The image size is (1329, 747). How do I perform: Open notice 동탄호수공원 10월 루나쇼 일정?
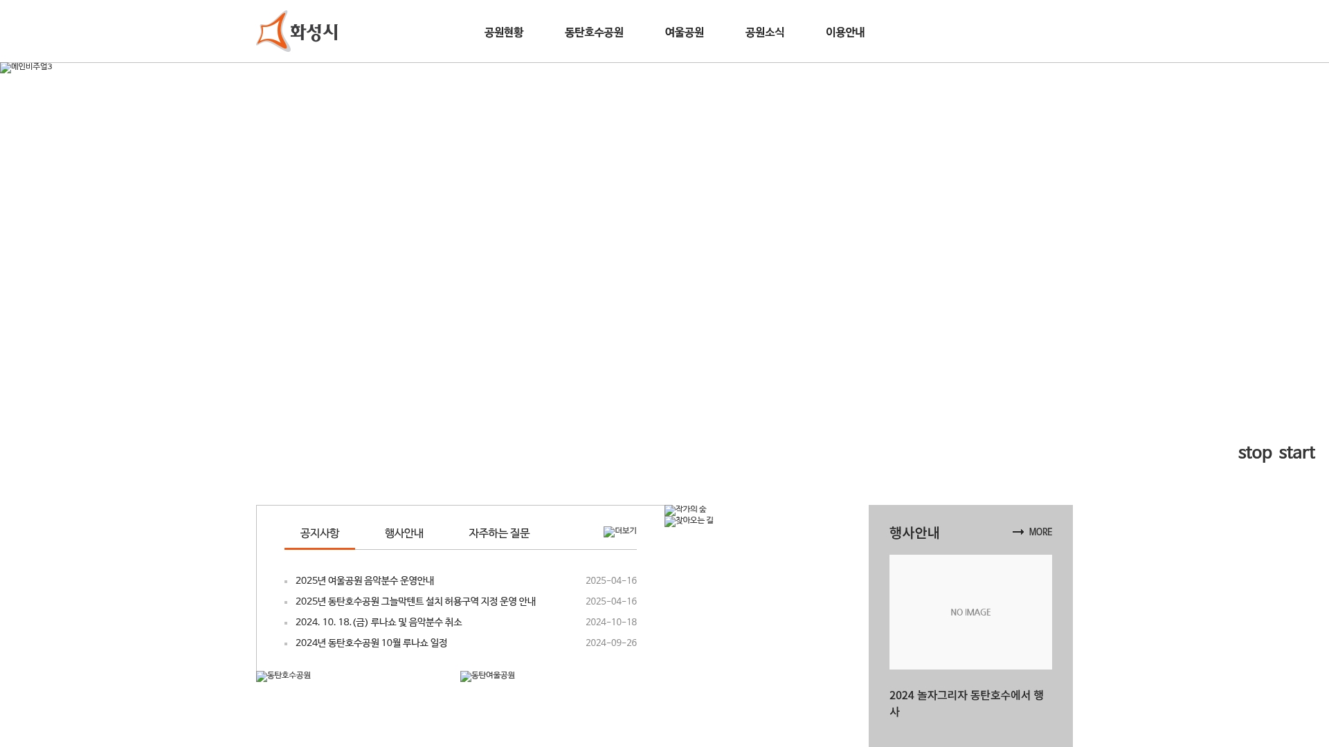tap(371, 643)
